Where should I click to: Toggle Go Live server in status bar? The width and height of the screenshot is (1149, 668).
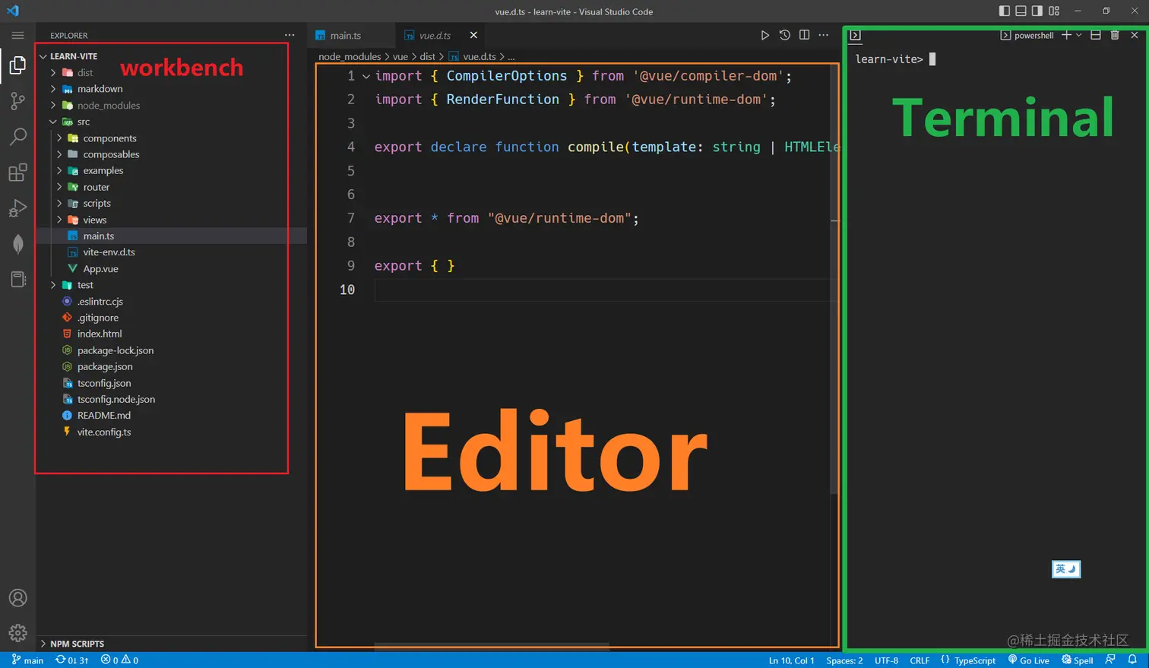tap(1029, 660)
